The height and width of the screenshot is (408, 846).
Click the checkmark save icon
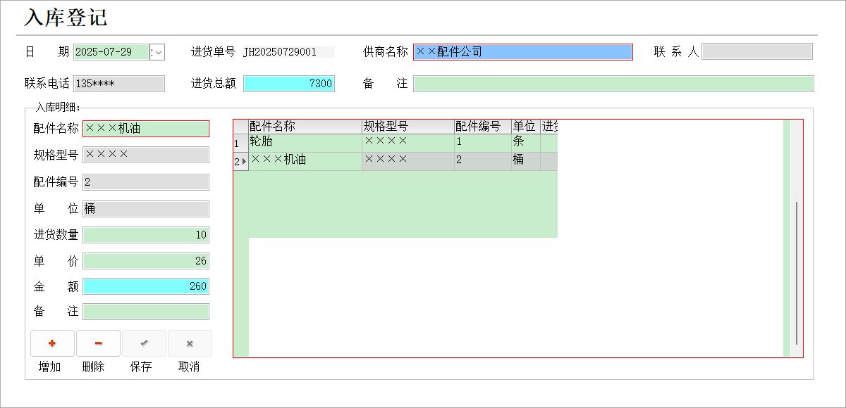(x=144, y=343)
